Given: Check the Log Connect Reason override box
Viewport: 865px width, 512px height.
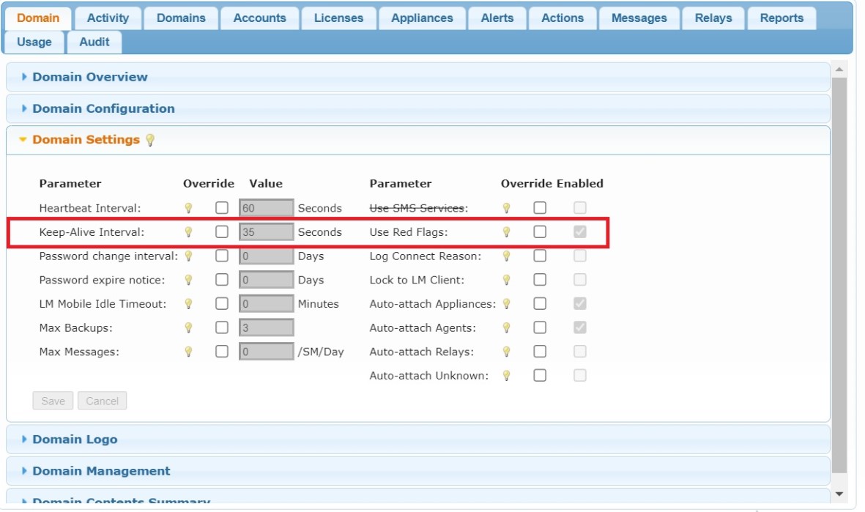Looking at the screenshot, I should [540, 256].
